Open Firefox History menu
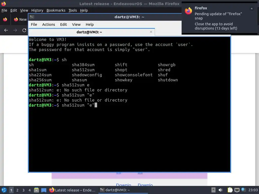This screenshot has width=259, height=194. point(37,10)
